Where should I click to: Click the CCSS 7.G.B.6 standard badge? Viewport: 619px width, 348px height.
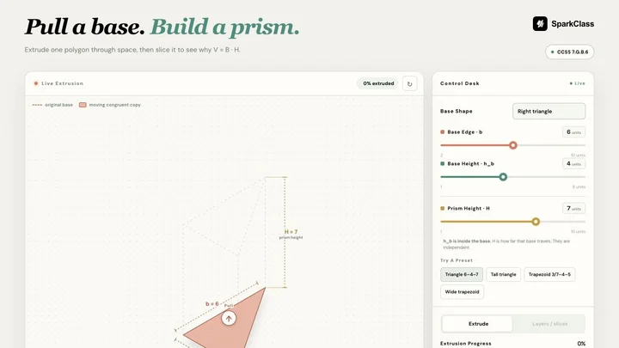[569, 52]
